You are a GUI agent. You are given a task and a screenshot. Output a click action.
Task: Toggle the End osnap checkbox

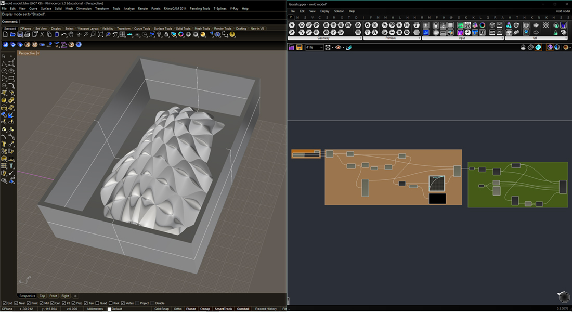pyautogui.click(x=5, y=303)
